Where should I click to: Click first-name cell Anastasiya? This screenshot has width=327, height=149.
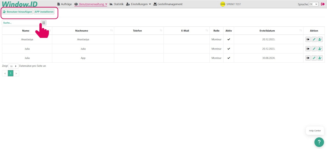27,39
